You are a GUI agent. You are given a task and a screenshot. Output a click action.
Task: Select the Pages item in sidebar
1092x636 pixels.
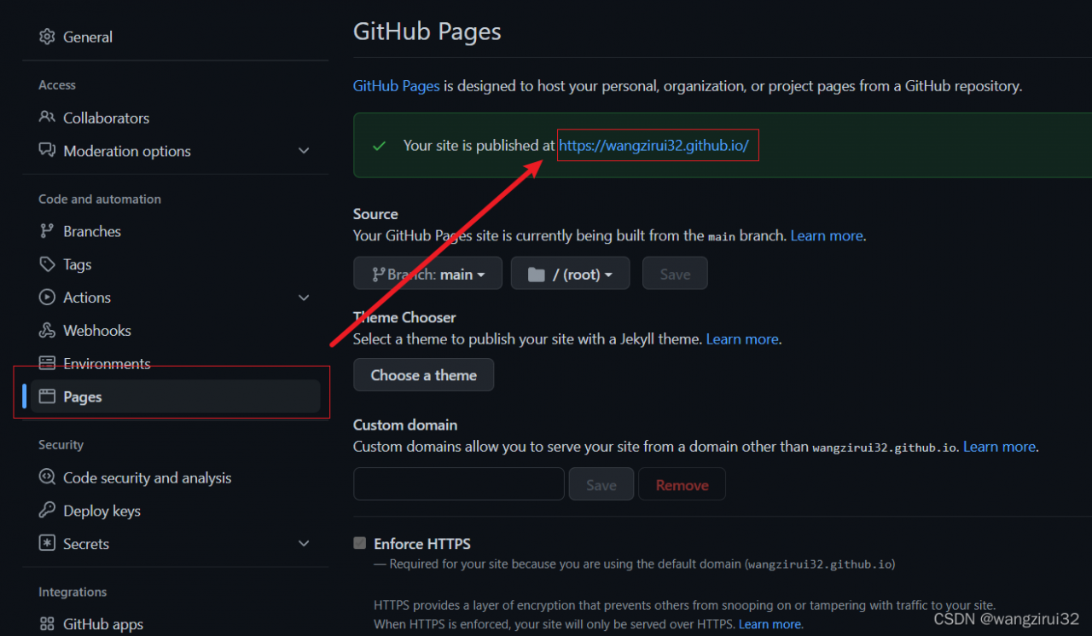pyautogui.click(x=83, y=396)
